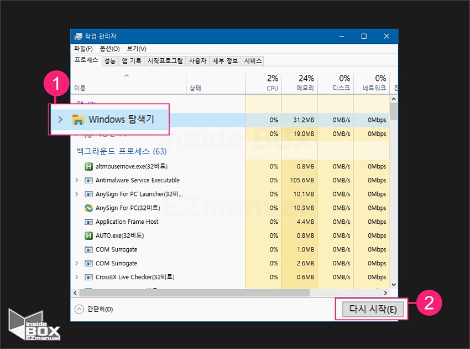The width and height of the screenshot is (470, 349).
Task: Click the Antimalware Service Executable icon
Action: (88, 181)
